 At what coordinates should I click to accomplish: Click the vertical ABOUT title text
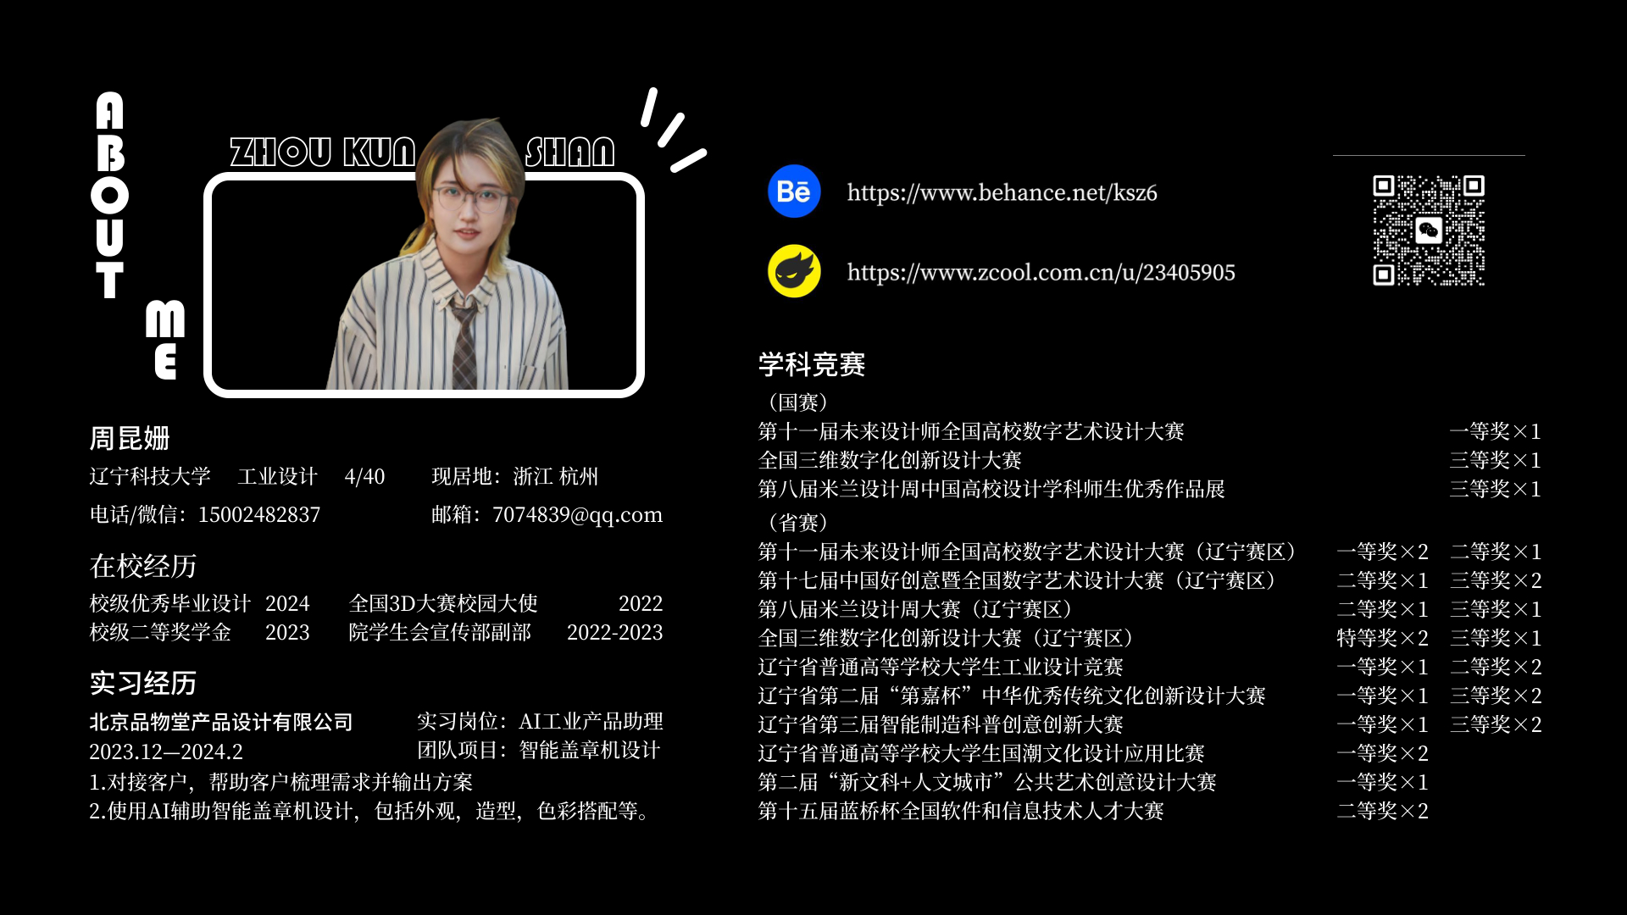(109, 195)
